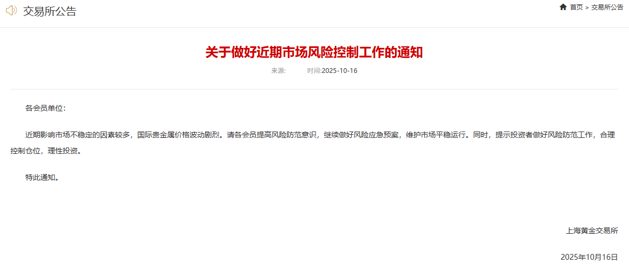Click the publish date 2025-10-16
The height and width of the screenshot is (271, 629).
pyautogui.click(x=340, y=71)
